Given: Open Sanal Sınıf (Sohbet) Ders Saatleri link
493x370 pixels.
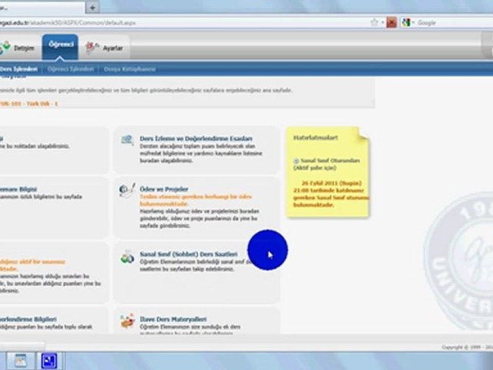Looking at the screenshot, I should (188, 254).
